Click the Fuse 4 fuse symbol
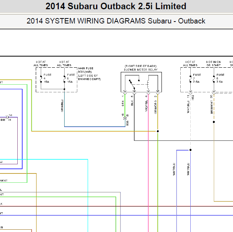The width and height of the screenshot is (233, 232). pyautogui.click(x=41, y=79)
